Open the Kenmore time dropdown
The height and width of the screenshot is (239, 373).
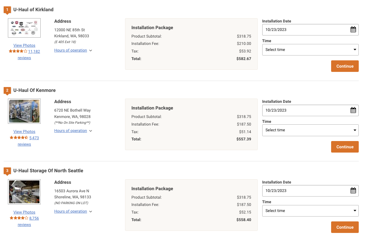(x=310, y=130)
